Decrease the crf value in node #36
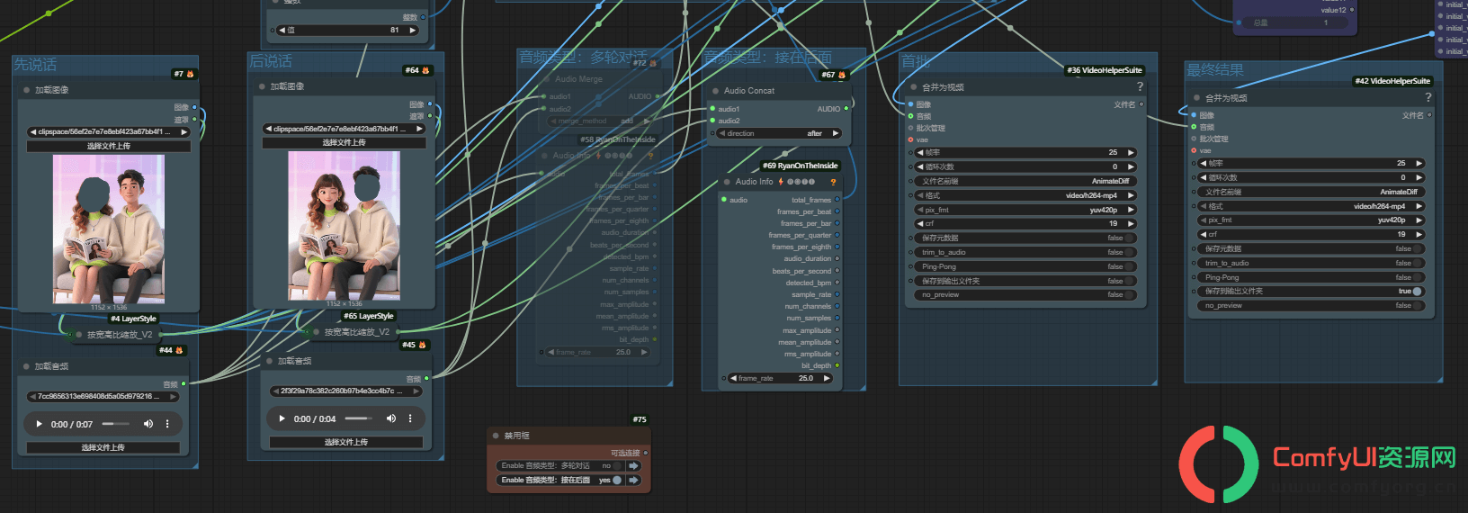1468x513 pixels. click(920, 223)
